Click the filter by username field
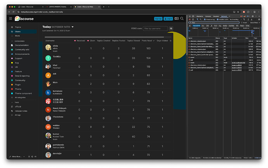This screenshot has width=268, height=168. (155, 28)
